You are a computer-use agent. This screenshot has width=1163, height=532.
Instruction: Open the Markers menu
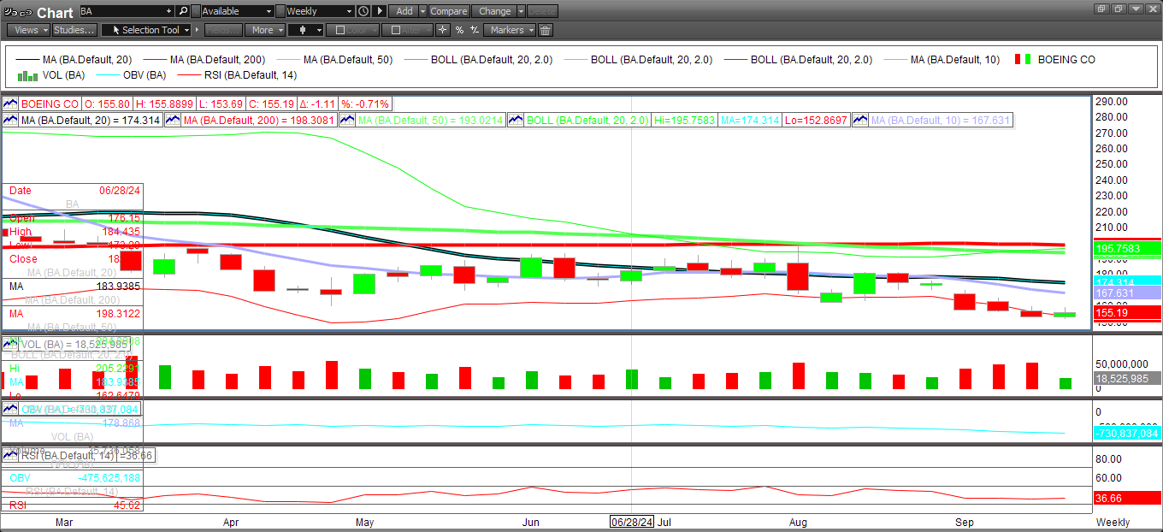[510, 30]
